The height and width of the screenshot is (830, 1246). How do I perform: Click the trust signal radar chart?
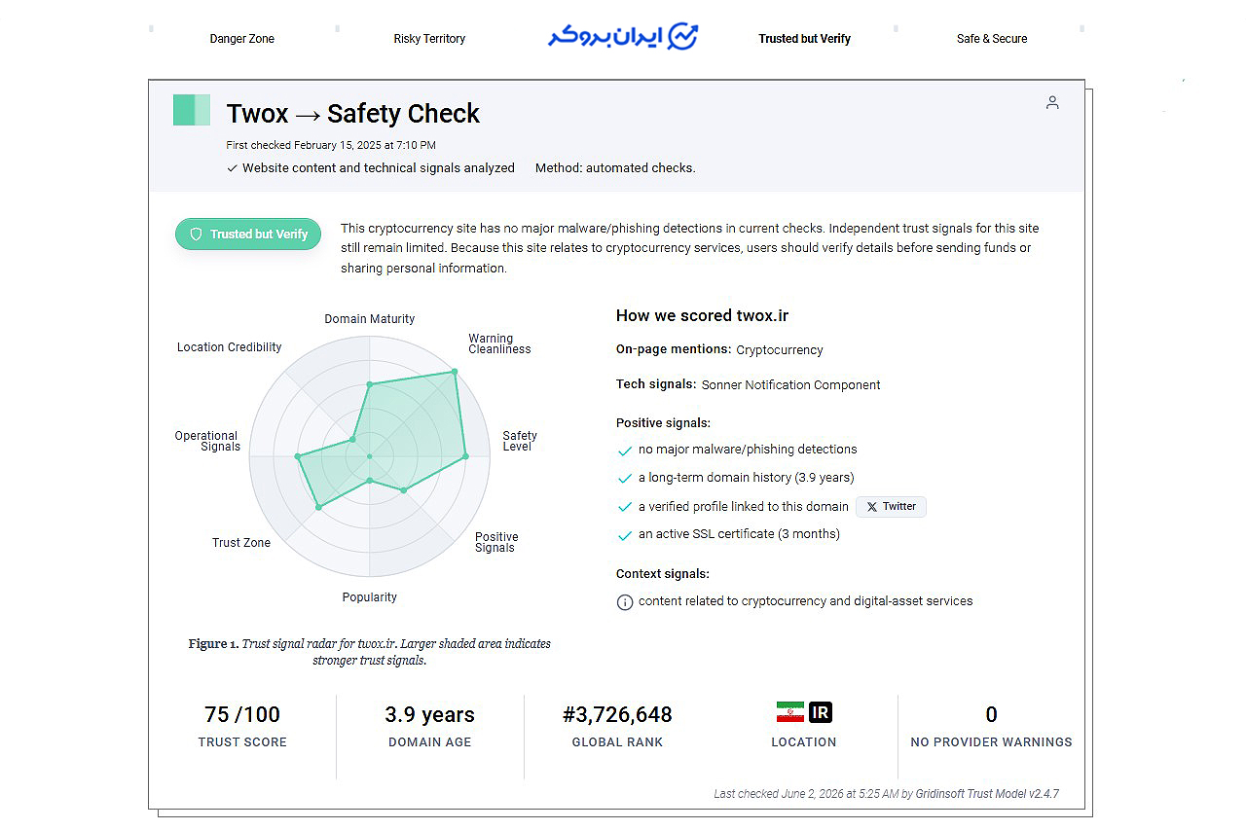tap(370, 455)
